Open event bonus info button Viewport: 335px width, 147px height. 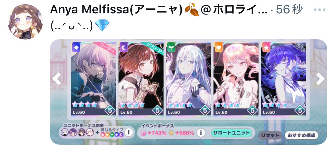coord(200,133)
